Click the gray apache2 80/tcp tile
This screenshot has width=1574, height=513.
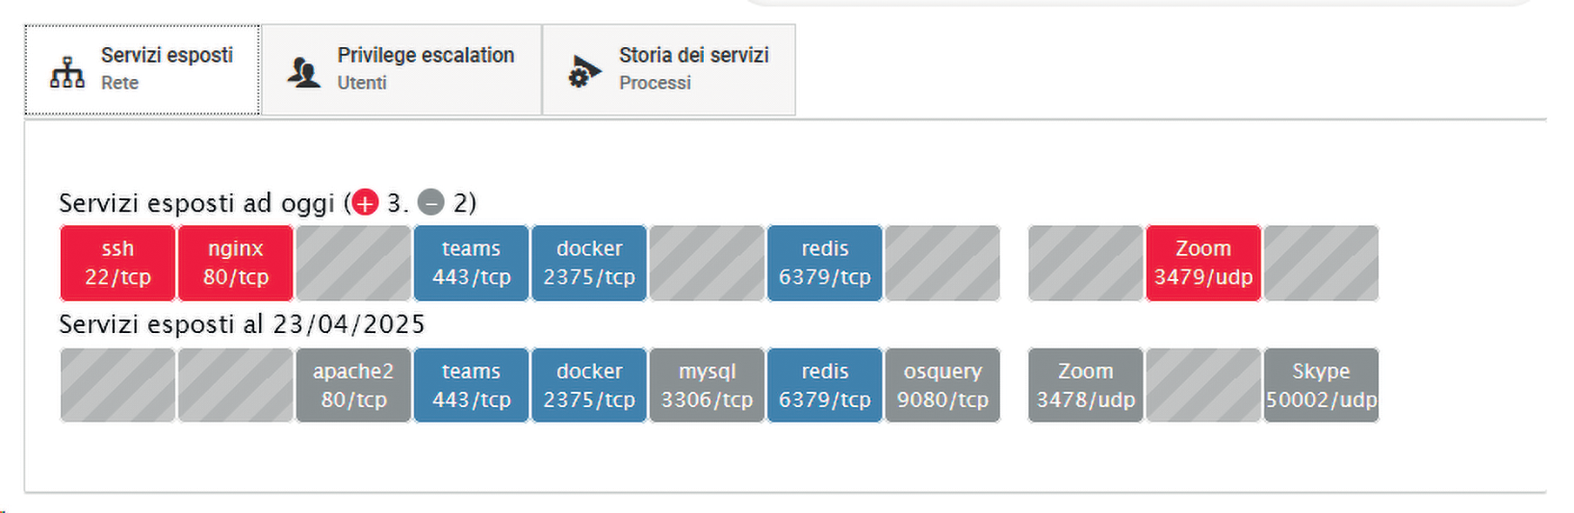coord(353,385)
